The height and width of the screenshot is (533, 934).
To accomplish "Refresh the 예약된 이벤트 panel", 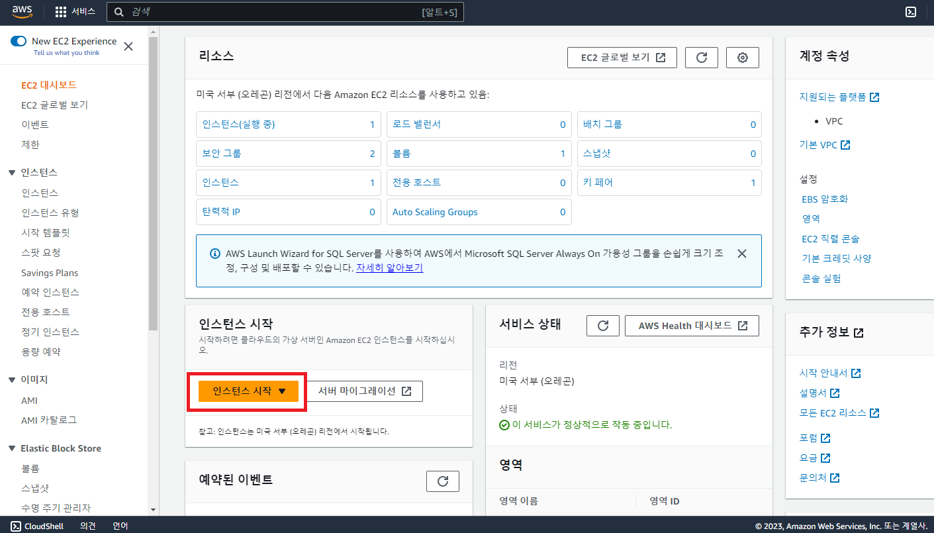I will pos(443,481).
